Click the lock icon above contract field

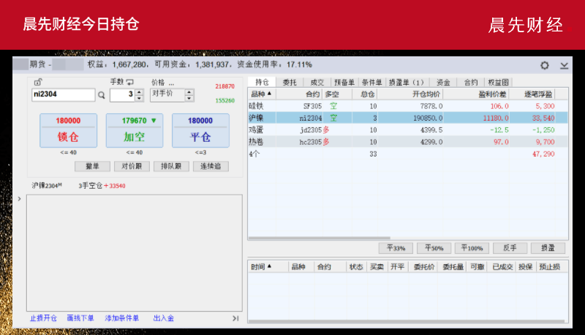38,82
